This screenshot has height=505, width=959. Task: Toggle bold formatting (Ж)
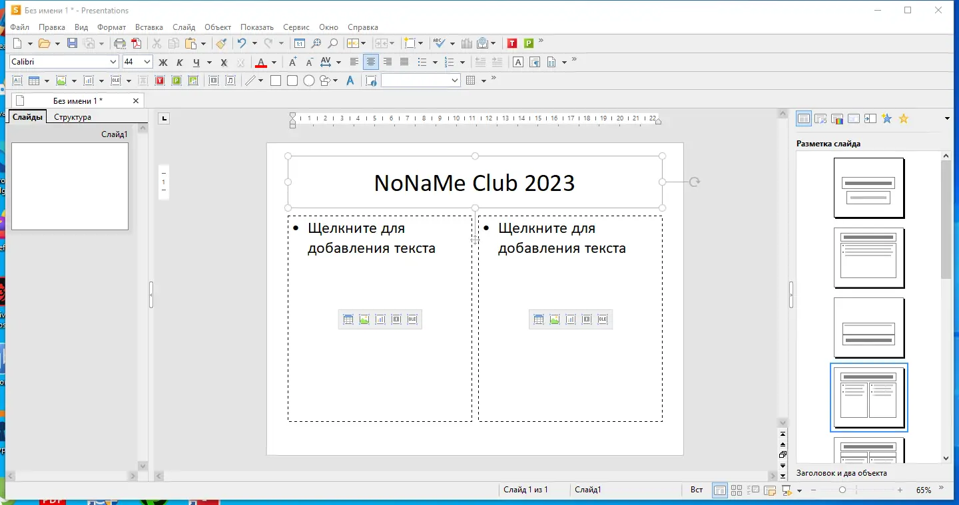click(x=162, y=62)
